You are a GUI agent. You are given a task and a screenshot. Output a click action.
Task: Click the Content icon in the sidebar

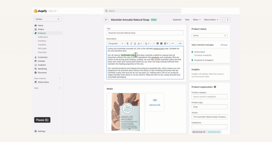coord(36,61)
